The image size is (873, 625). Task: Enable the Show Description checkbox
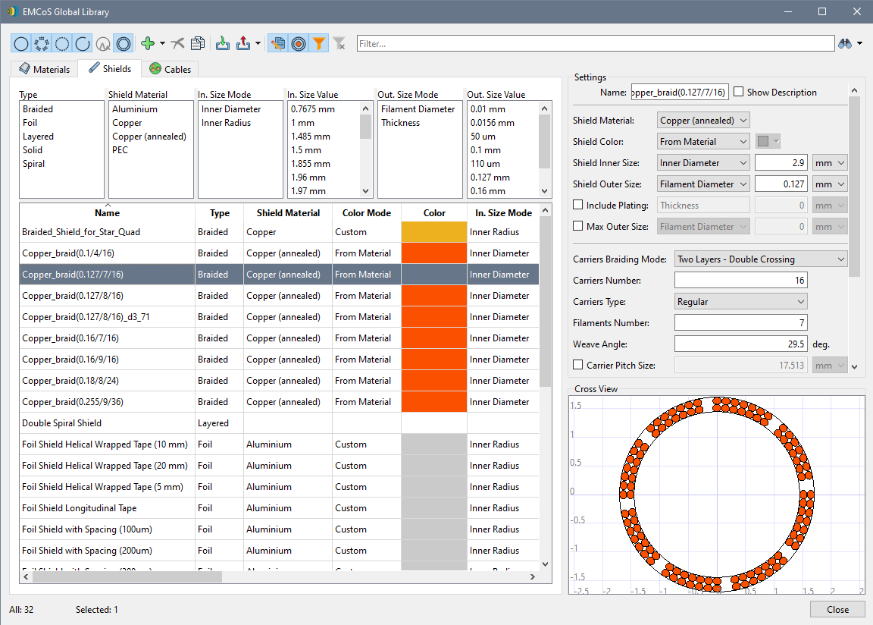[x=739, y=93]
